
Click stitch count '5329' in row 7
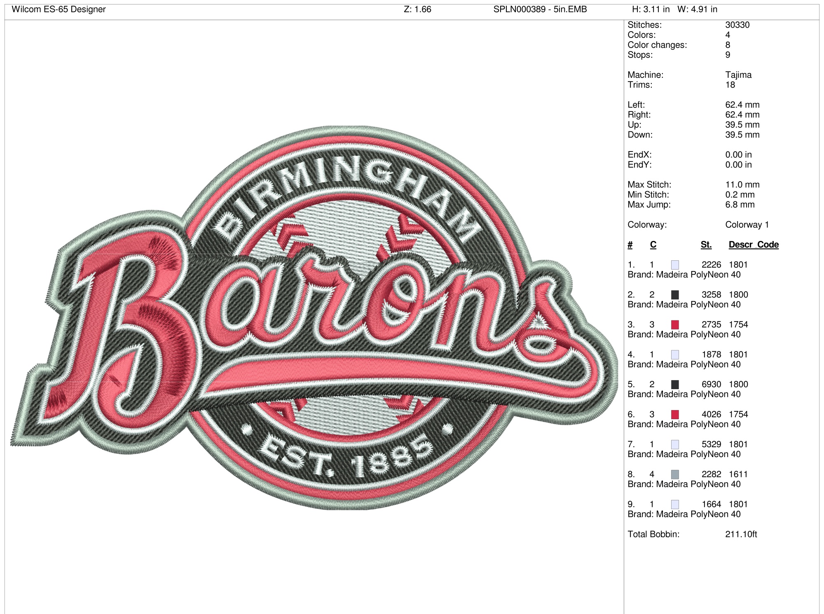coord(712,444)
